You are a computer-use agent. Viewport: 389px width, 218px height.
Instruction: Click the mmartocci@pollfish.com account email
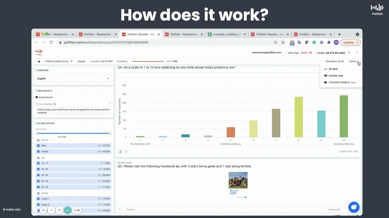[267, 53]
